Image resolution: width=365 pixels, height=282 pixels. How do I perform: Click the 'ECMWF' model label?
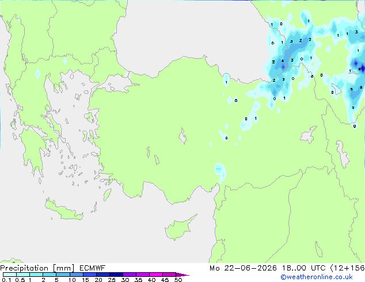click(93, 268)
